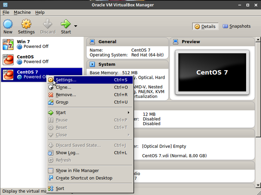The image size is (261, 195).
Task: Click the red X icon beside Remove...
Action: 51,95
